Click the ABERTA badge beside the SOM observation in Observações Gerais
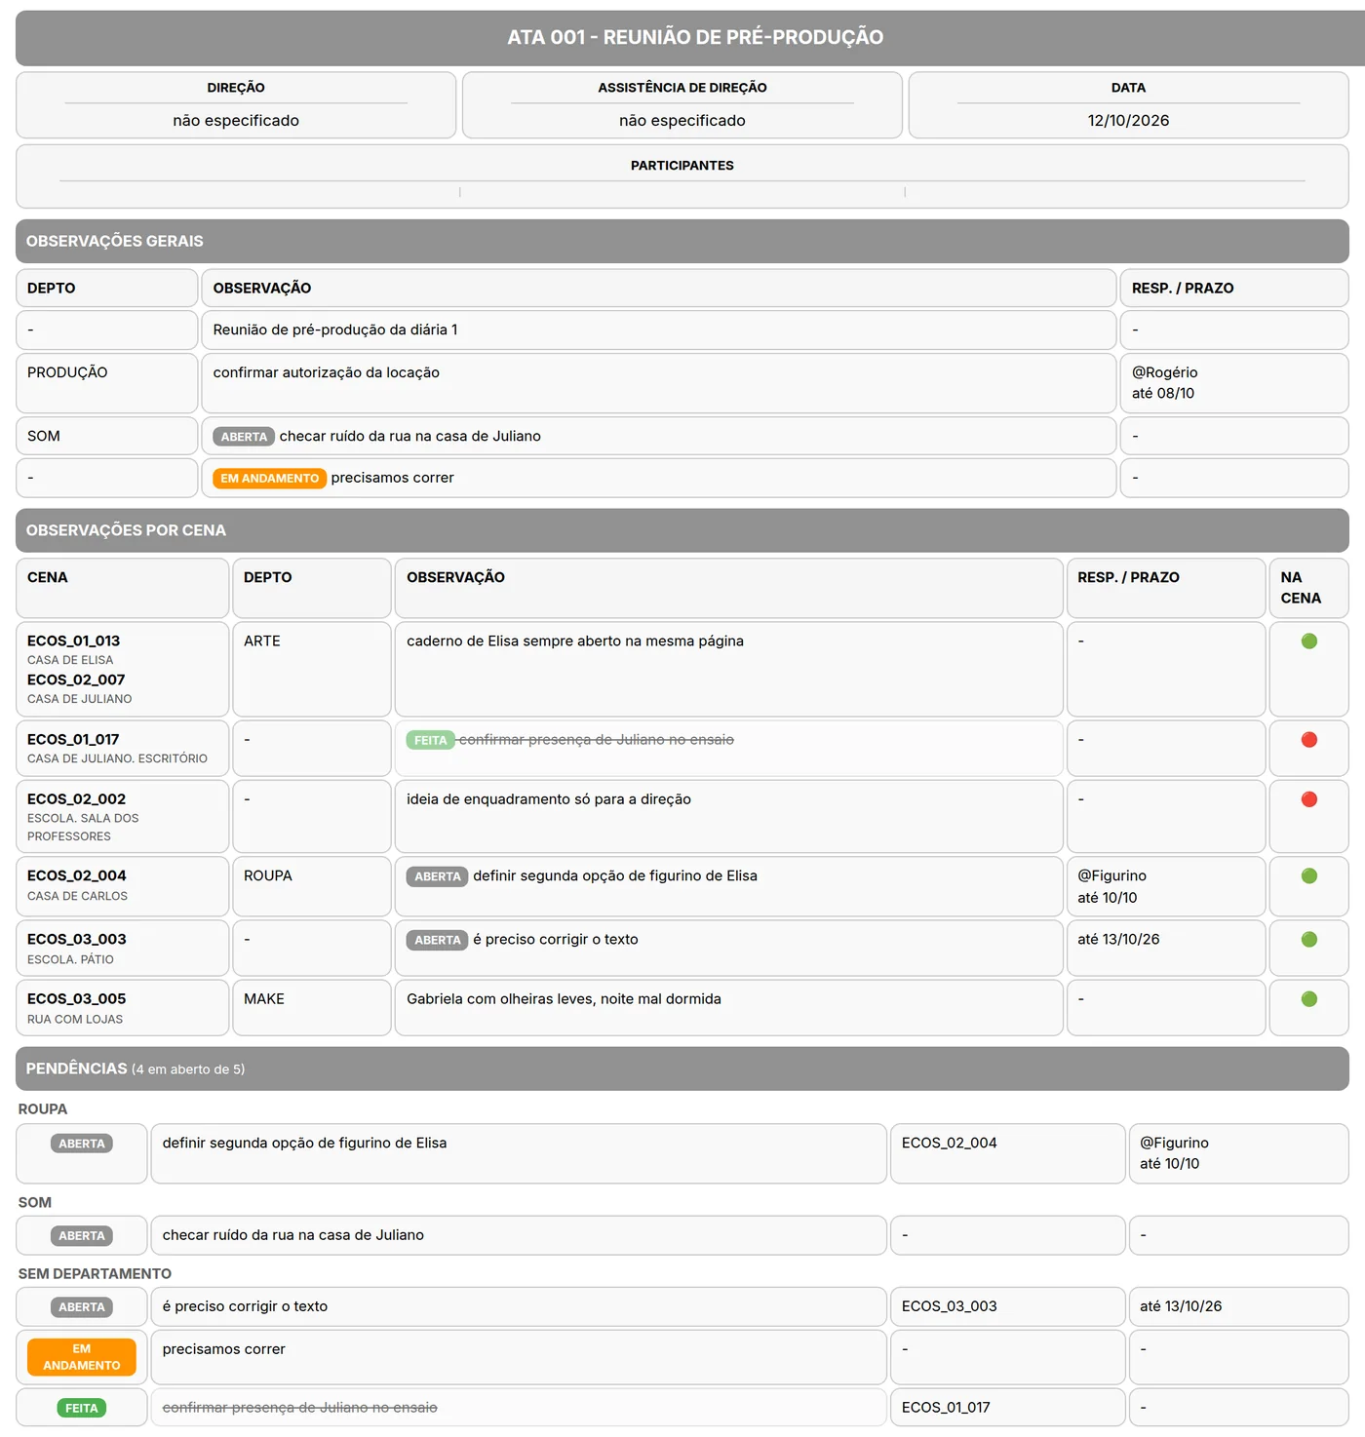Viewport: 1365px width, 1437px height. click(244, 437)
